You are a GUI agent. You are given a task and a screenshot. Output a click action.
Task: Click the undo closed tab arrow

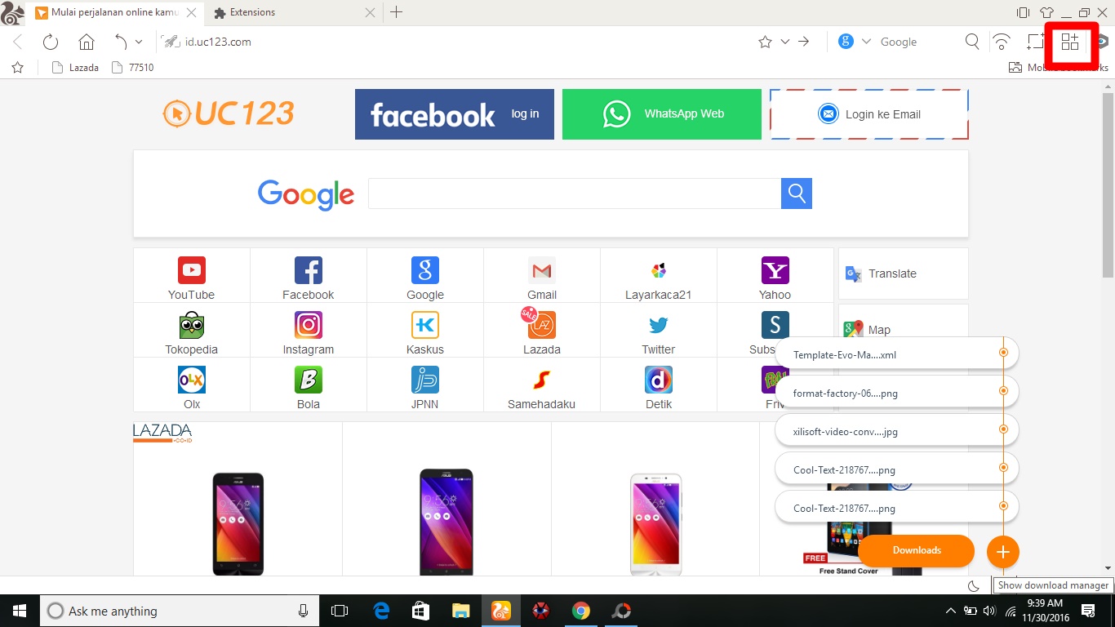point(121,42)
